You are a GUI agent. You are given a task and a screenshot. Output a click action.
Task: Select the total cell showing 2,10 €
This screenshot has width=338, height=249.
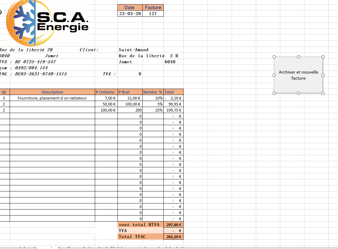click(173, 98)
